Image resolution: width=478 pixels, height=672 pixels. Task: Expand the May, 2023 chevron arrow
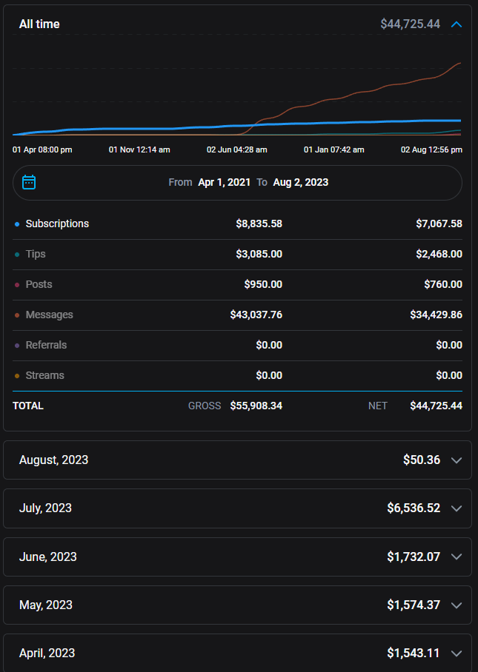coord(457,605)
